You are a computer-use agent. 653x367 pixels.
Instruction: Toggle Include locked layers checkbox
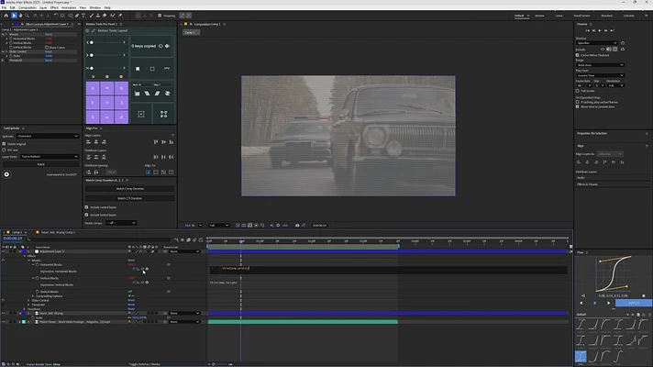point(86,215)
